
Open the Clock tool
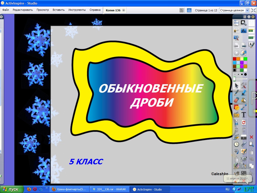point(236,144)
